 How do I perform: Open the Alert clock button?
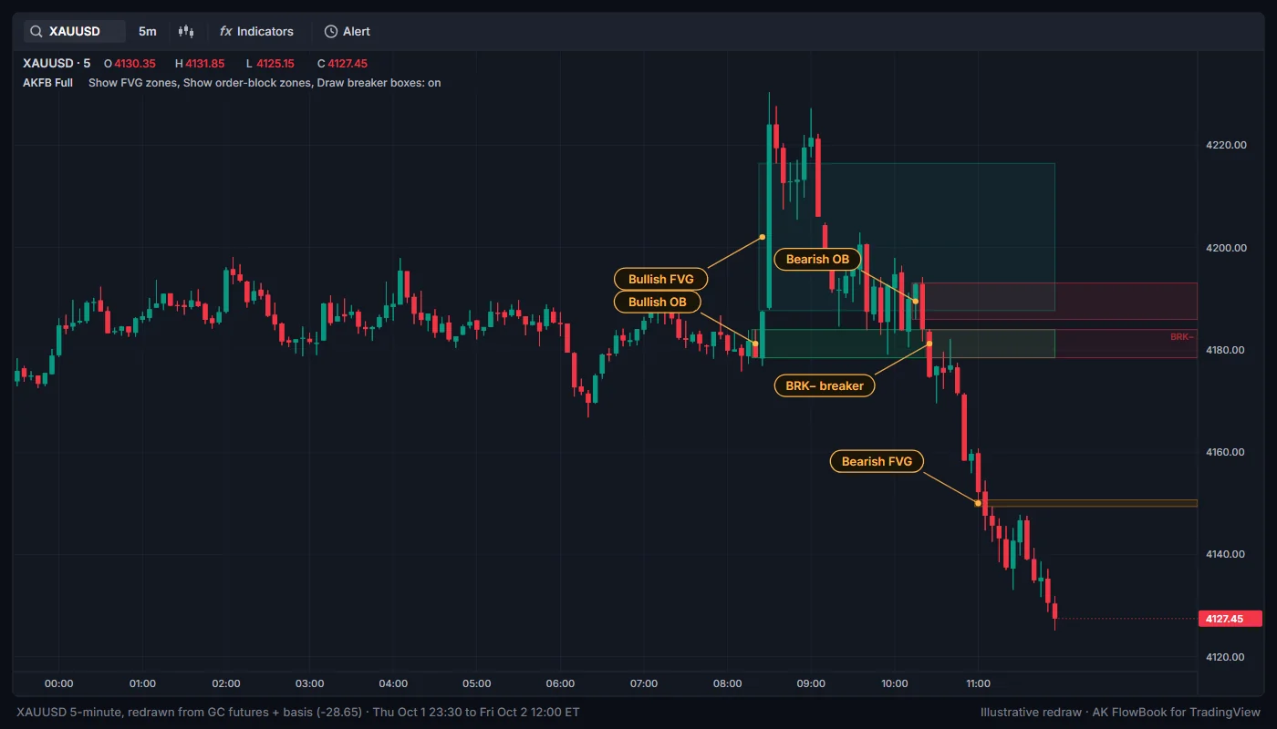(x=348, y=31)
